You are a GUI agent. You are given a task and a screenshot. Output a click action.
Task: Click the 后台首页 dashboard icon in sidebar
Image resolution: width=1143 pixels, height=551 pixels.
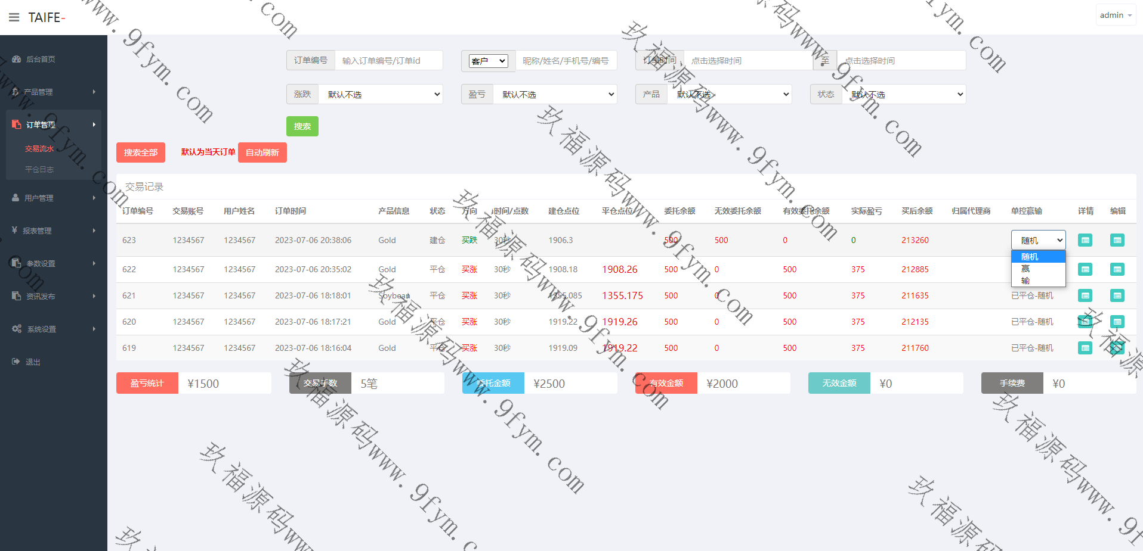tap(17, 59)
